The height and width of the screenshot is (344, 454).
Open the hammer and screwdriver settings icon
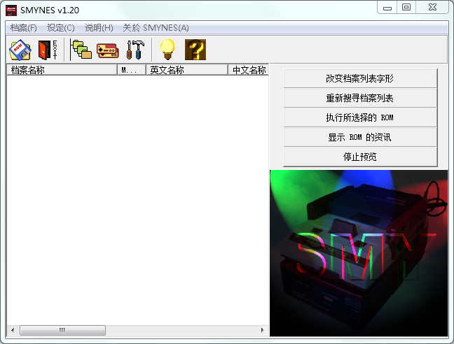pyautogui.click(x=135, y=50)
